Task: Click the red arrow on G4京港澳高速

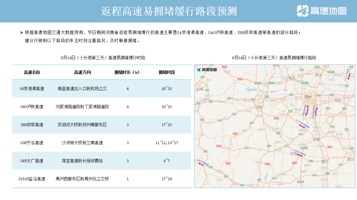Action: click(x=316, y=110)
